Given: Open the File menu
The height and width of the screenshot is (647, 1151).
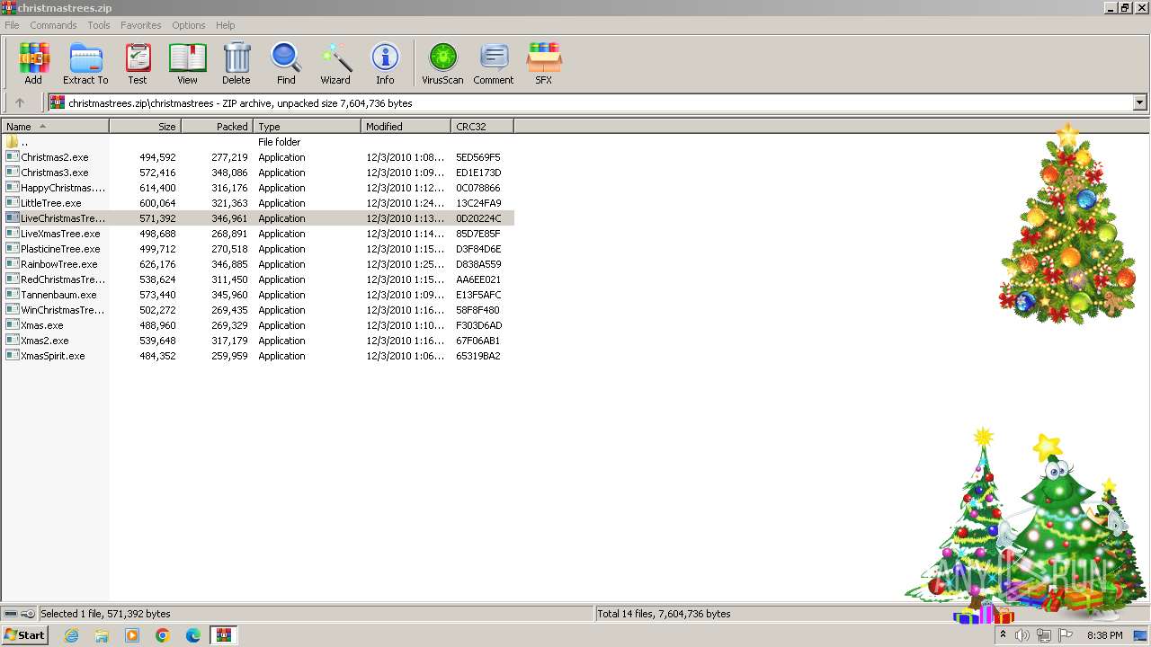Looking at the screenshot, I should (x=12, y=25).
